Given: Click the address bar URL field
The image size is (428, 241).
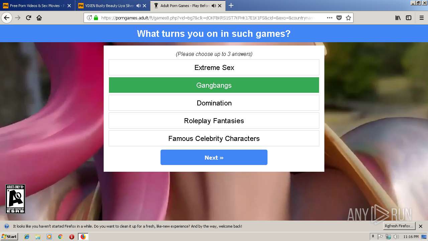Looking at the screenshot, I should [207, 18].
